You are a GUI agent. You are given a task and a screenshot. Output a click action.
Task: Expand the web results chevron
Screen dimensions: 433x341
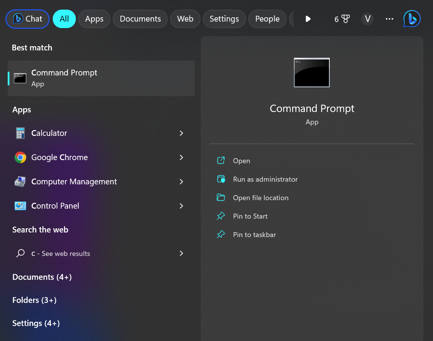[x=181, y=253]
